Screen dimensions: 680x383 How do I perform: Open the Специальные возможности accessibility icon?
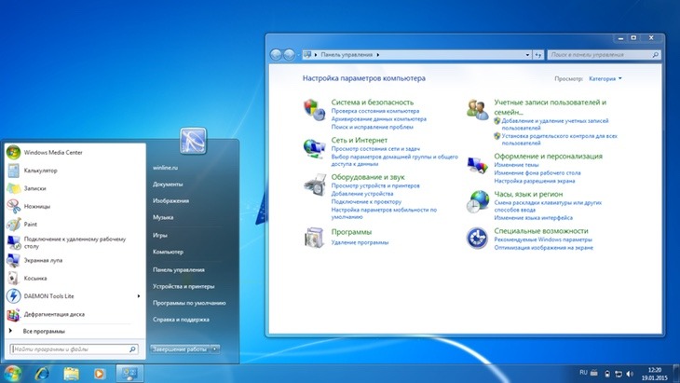pos(477,238)
